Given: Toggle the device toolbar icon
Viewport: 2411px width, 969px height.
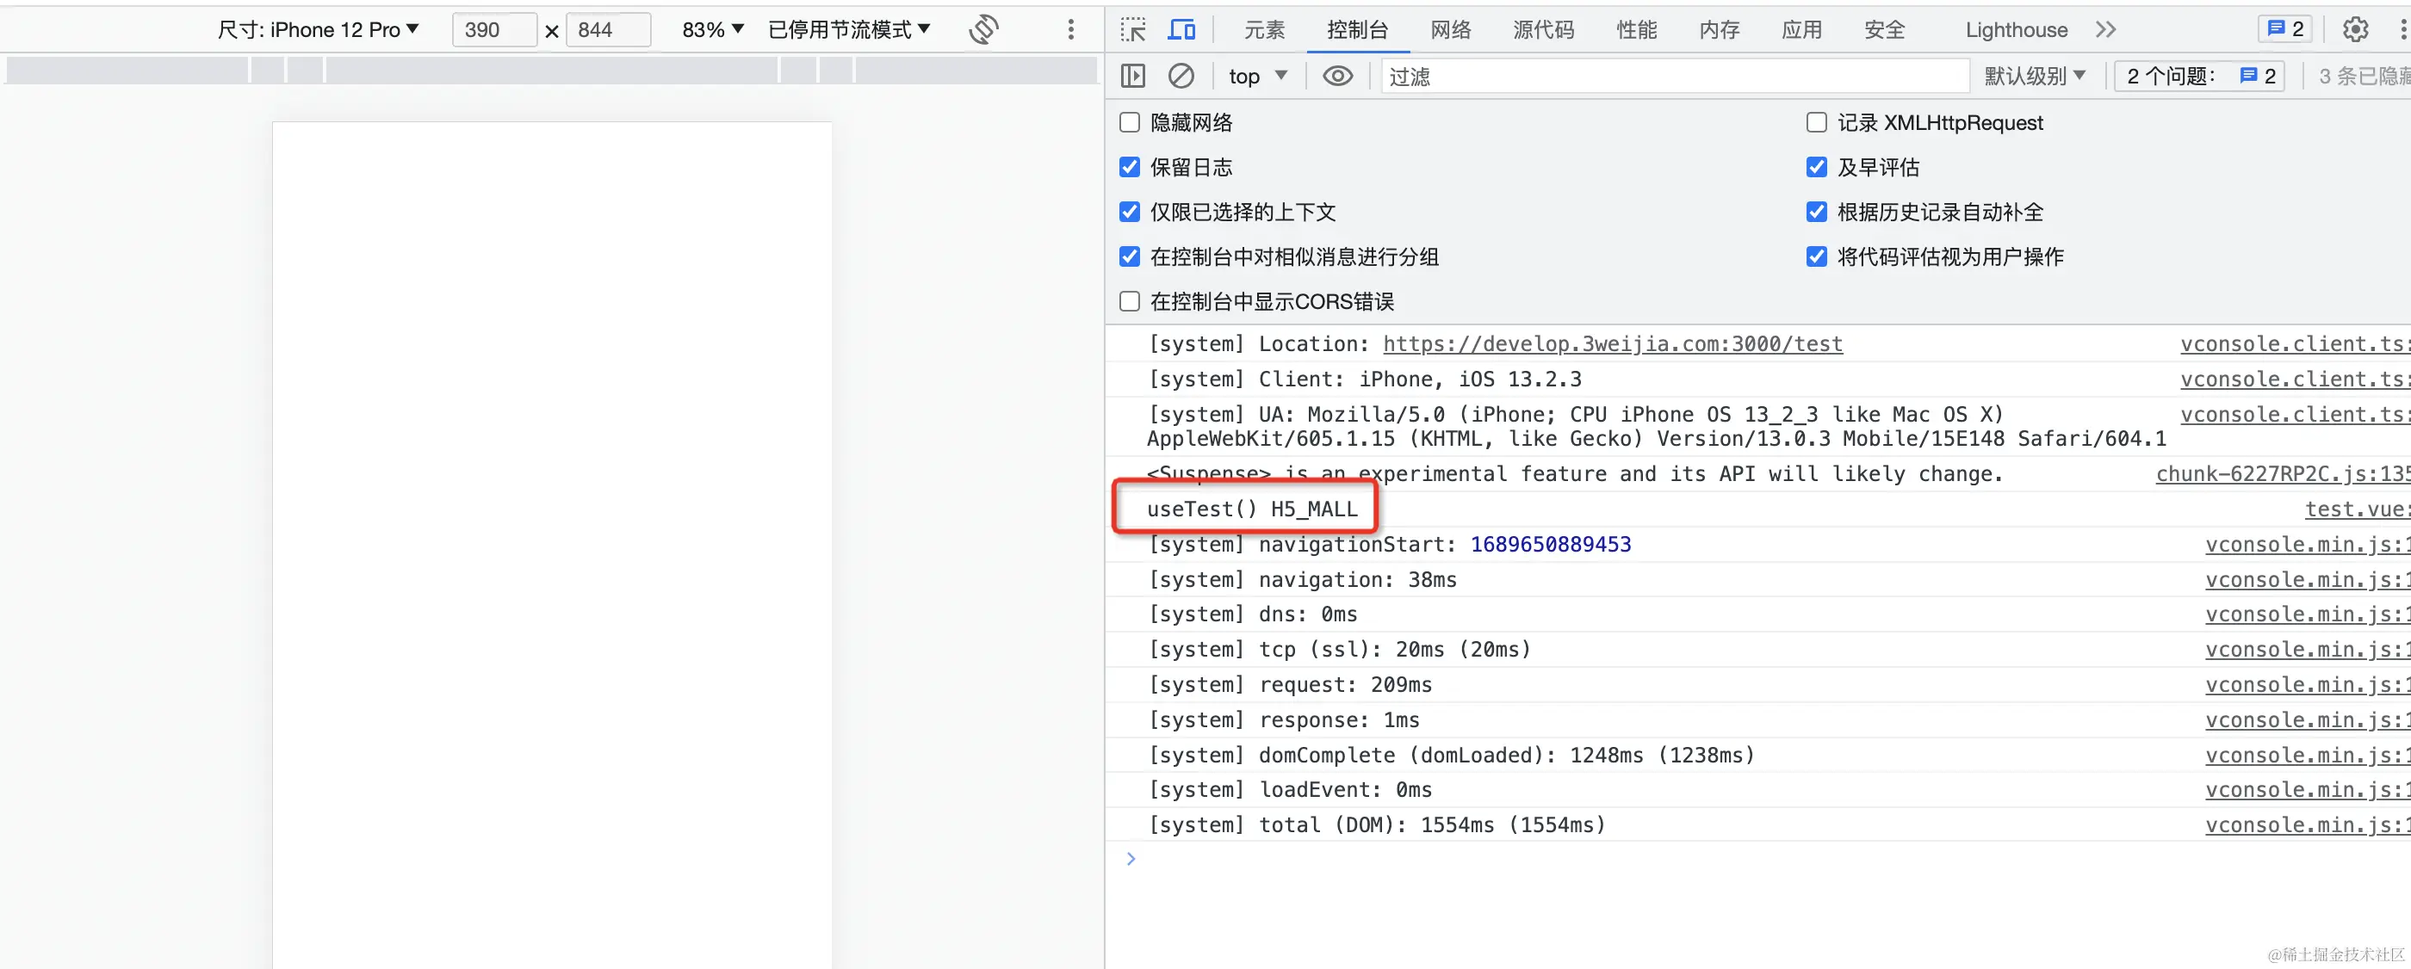Looking at the screenshot, I should click(1181, 30).
